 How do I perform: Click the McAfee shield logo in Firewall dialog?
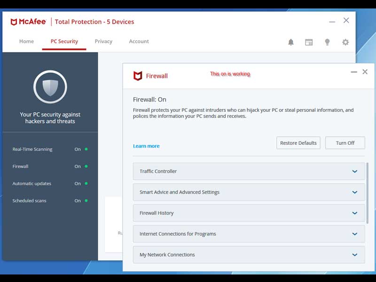click(x=138, y=76)
